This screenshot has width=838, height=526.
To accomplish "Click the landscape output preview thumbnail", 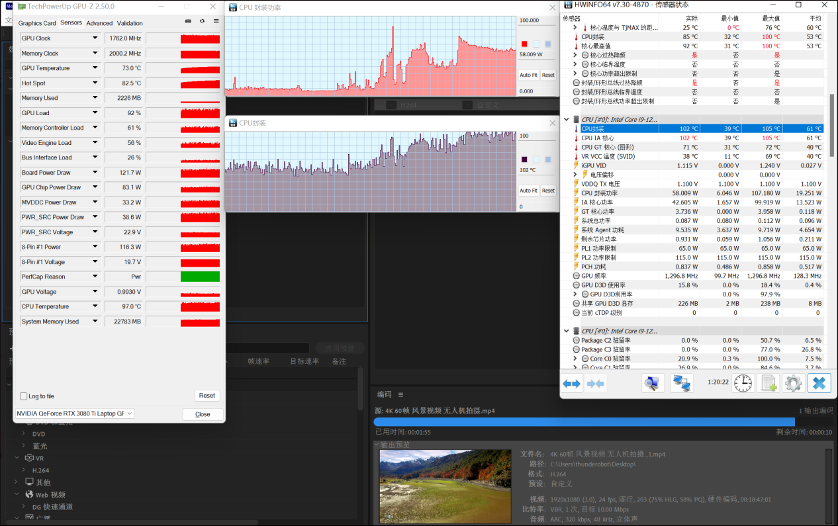I will [x=445, y=488].
